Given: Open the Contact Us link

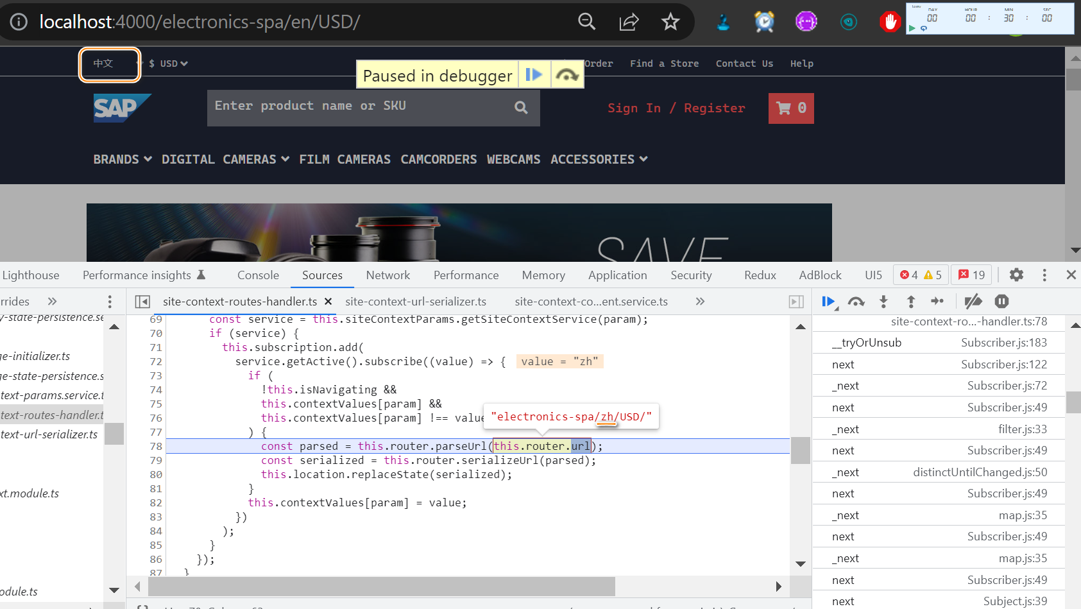Looking at the screenshot, I should tap(744, 64).
